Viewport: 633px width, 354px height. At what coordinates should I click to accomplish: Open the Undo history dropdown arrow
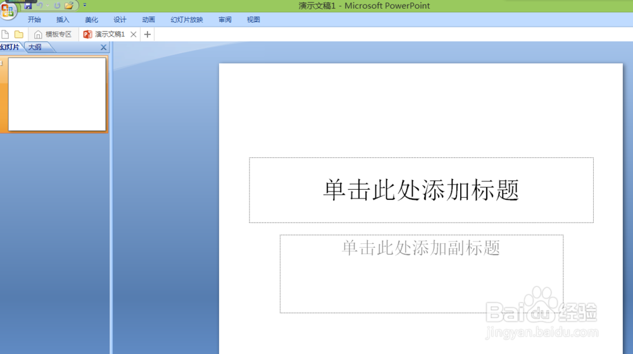pyautogui.click(x=47, y=6)
